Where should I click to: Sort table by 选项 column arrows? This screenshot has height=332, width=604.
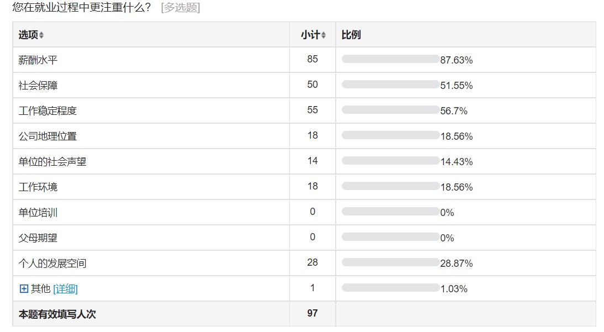[41, 35]
